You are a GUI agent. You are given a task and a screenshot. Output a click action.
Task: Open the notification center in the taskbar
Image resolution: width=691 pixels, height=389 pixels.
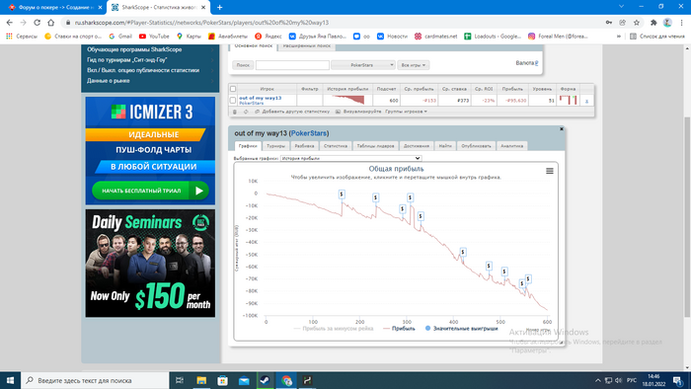pyautogui.click(x=678, y=380)
